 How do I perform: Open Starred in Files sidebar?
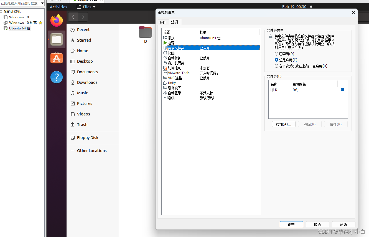[93, 40]
